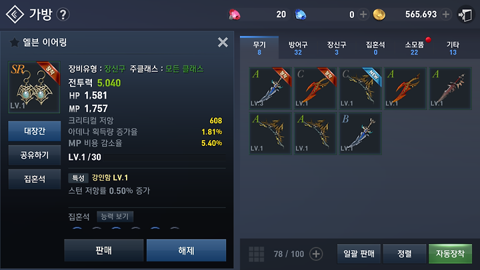Switch to the 장신구 tab
Viewport: 480px width, 270px height.
tap(337, 48)
